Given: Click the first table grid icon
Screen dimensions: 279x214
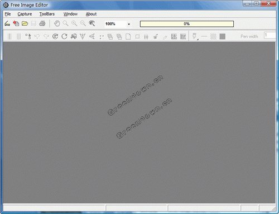Looking at the screenshot, I should pyautogui.click(x=174, y=36).
